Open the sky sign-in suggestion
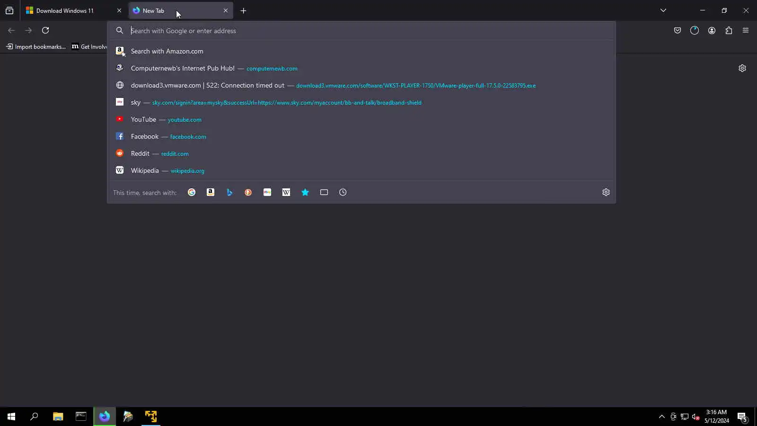Image resolution: width=757 pixels, height=426 pixels. [361, 102]
